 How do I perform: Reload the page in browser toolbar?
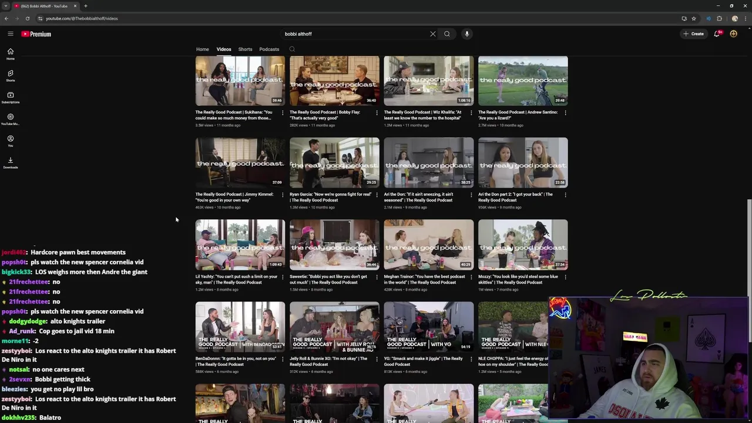coord(27,18)
